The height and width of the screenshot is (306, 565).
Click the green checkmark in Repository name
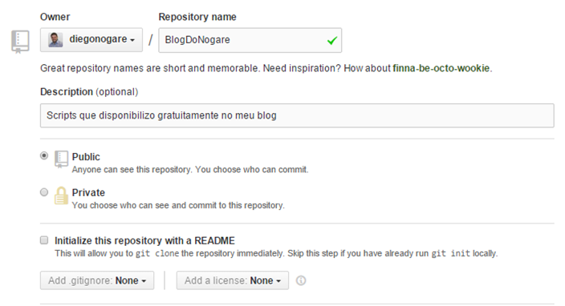332,40
